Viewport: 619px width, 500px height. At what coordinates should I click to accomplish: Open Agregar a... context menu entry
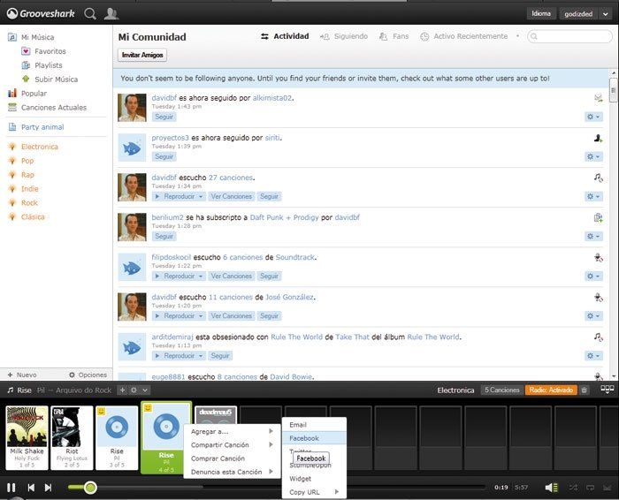click(x=232, y=431)
